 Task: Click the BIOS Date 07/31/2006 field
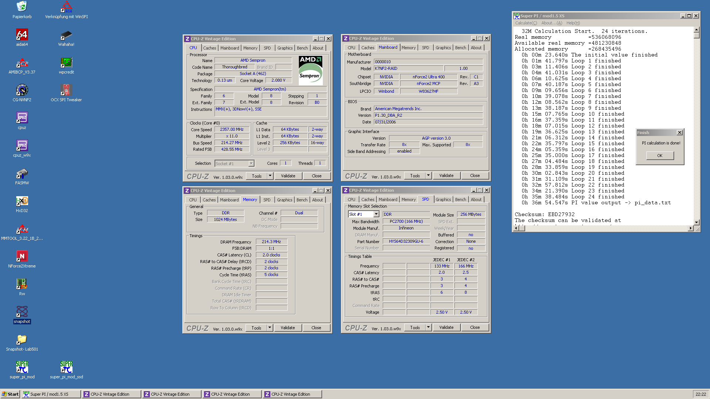tap(428, 122)
